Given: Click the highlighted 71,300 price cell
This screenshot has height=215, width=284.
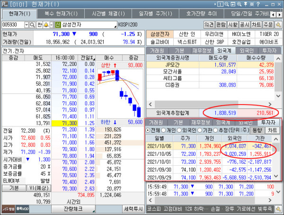Looking at the screenshot, I should coord(65,123).
